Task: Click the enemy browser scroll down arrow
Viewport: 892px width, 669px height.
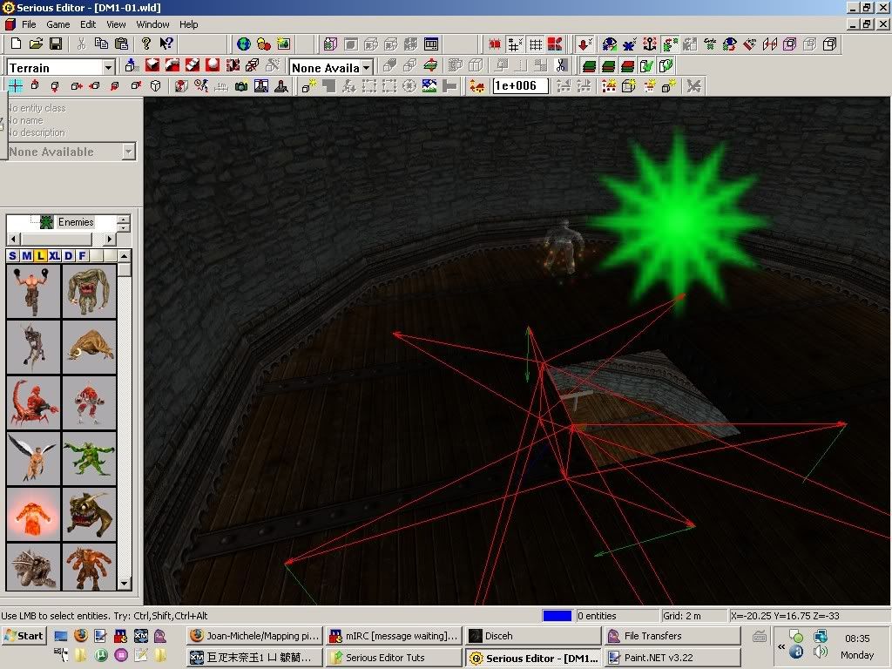Action: point(125,584)
